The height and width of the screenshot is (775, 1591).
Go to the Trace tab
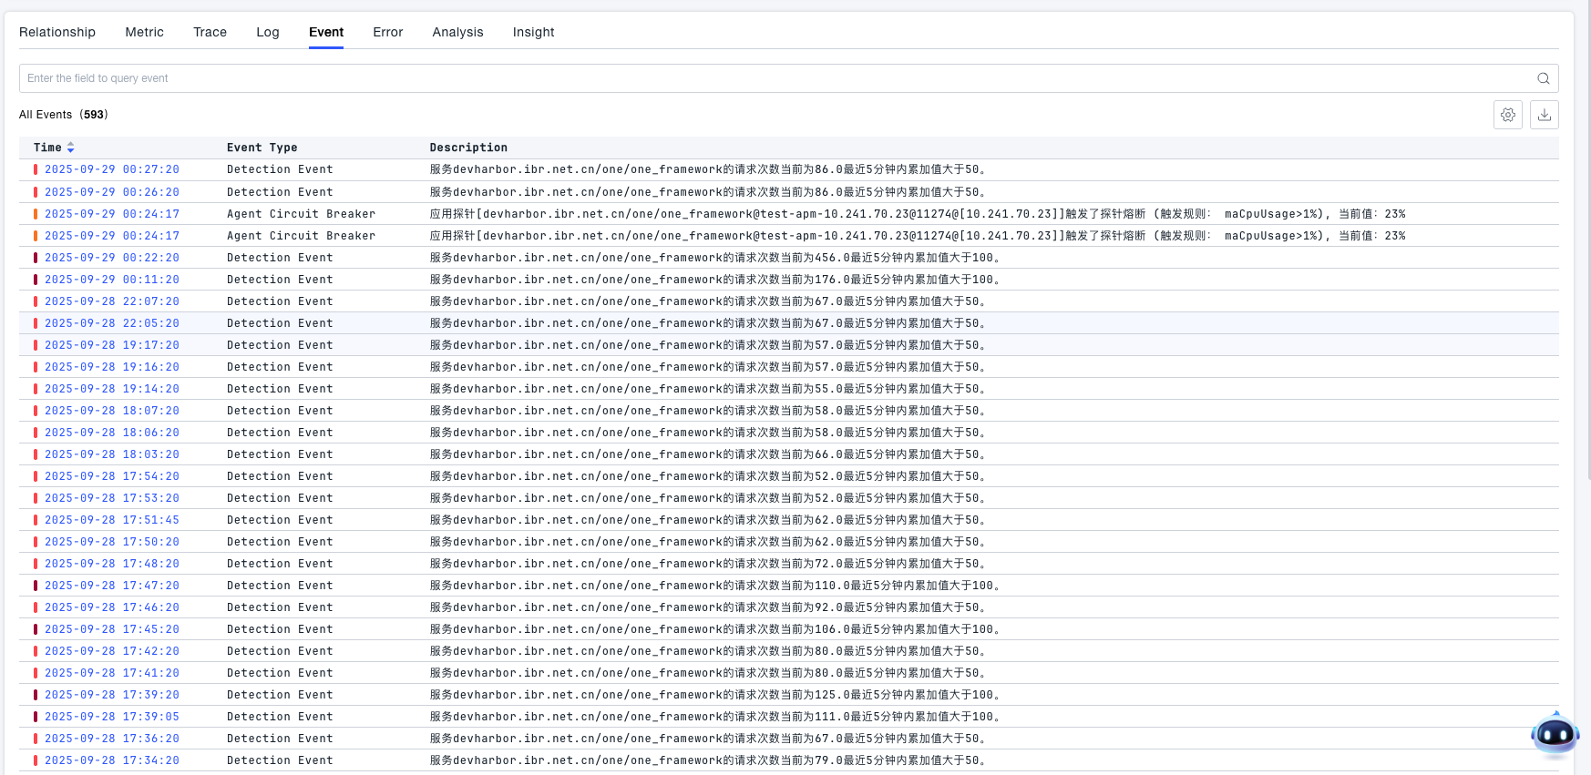click(x=210, y=32)
